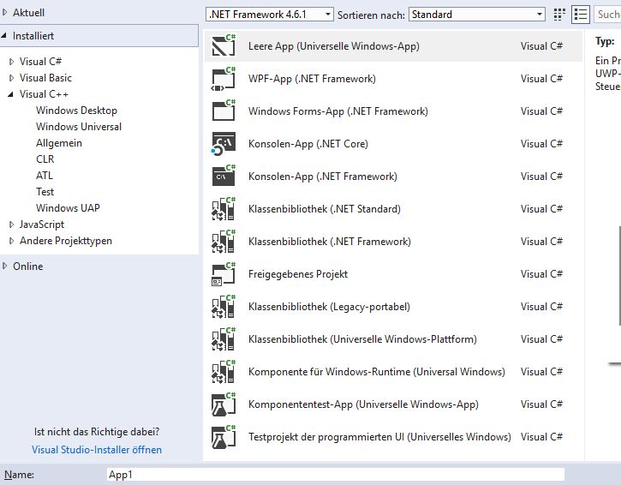This screenshot has width=621, height=485.
Task: Expand the Visual C# node arrow
Action: (x=11, y=62)
